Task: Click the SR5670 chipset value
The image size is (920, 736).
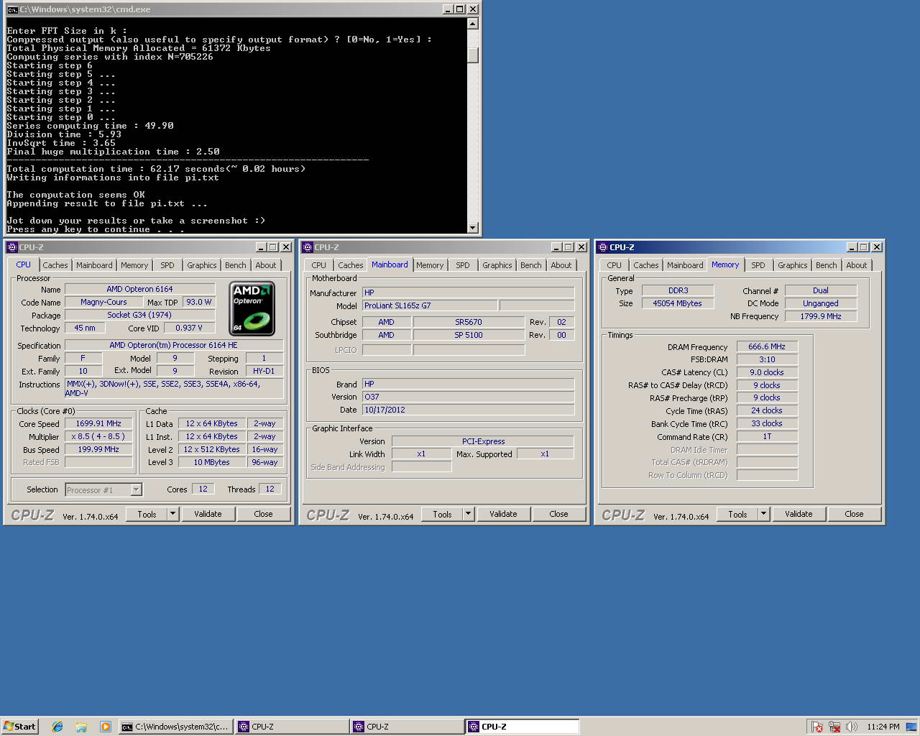Action: 469,322
